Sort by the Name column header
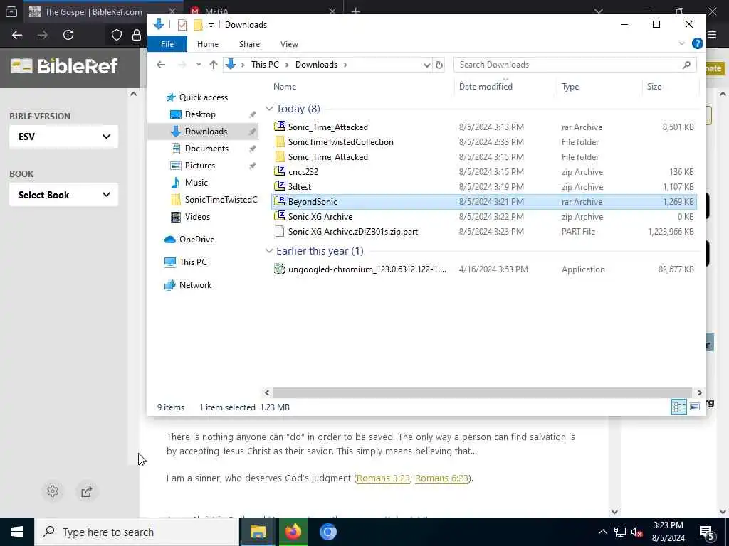 [x=285, y=87]
